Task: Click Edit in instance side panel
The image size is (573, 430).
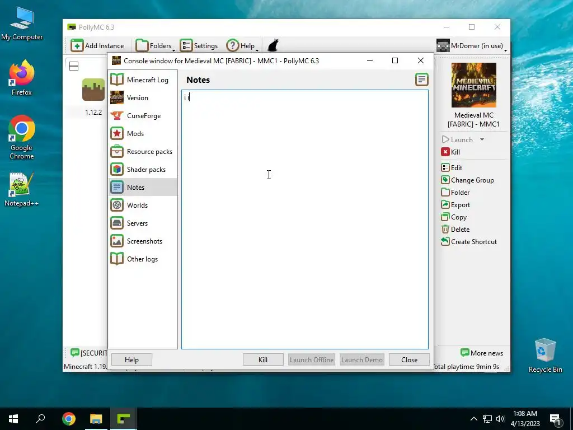Action: tap(452, 168)
